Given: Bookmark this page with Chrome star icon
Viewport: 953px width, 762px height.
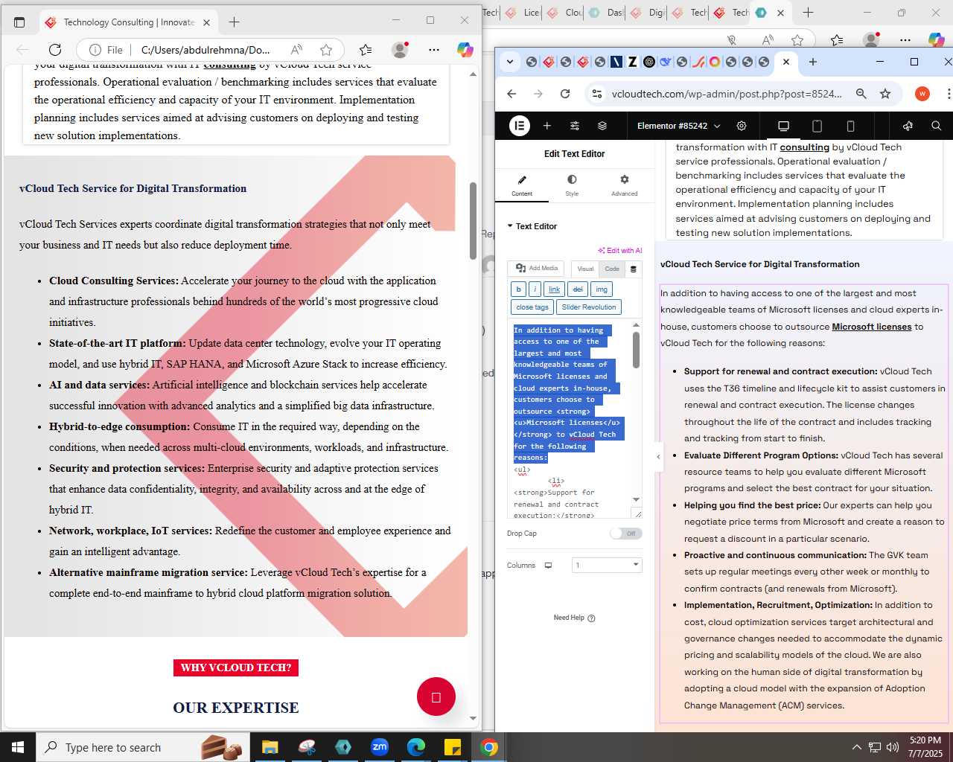Looking at the screenshot, I should (885, 94).
